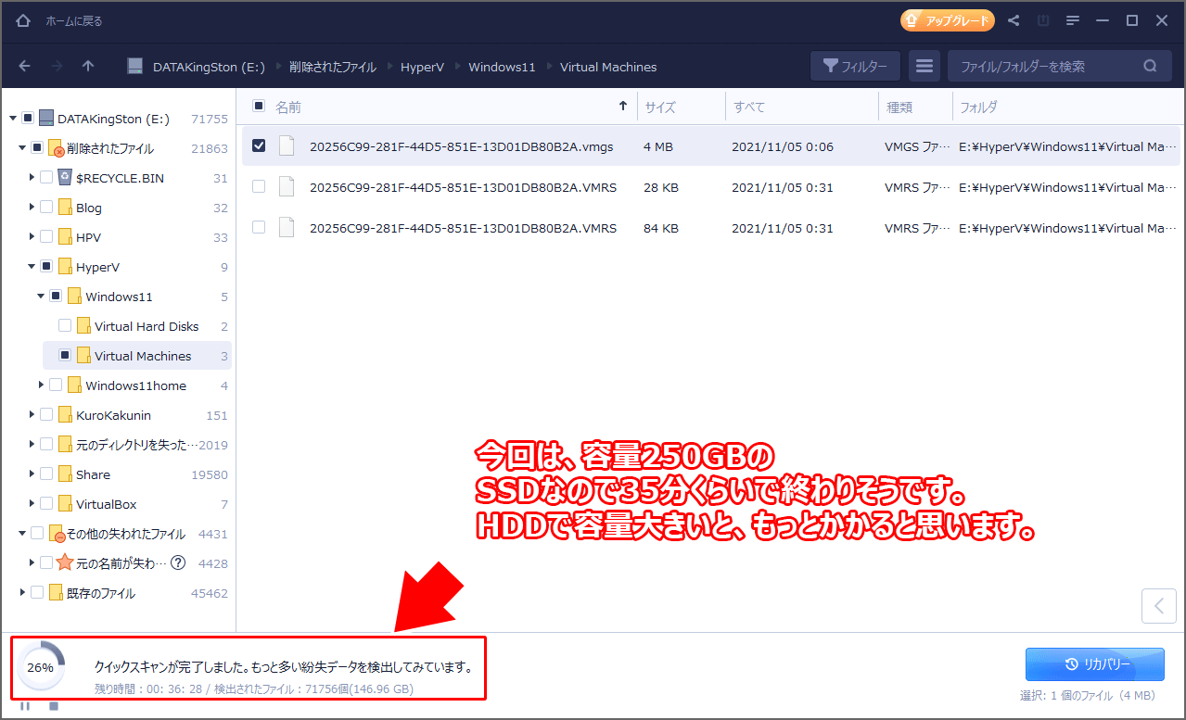1186x720 pixels.
Task: Click the DATAKingSton drive icon in tree
Action: 46,119
